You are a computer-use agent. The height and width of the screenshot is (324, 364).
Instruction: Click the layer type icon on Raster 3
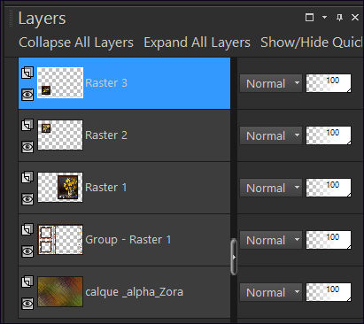click(x=27, y=73)
